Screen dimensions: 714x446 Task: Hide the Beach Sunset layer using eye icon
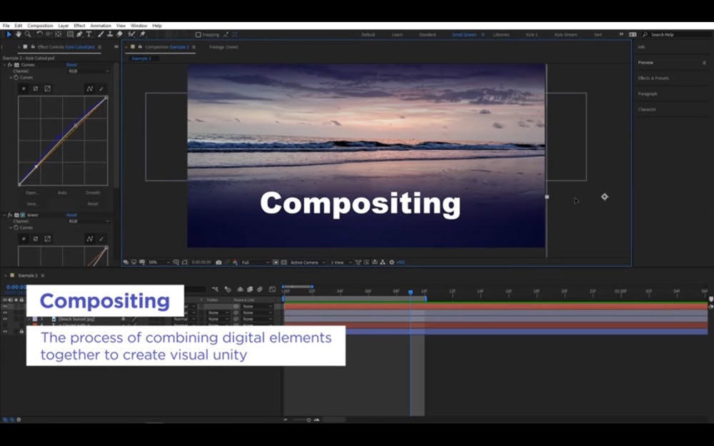click(x=4, y=319)
